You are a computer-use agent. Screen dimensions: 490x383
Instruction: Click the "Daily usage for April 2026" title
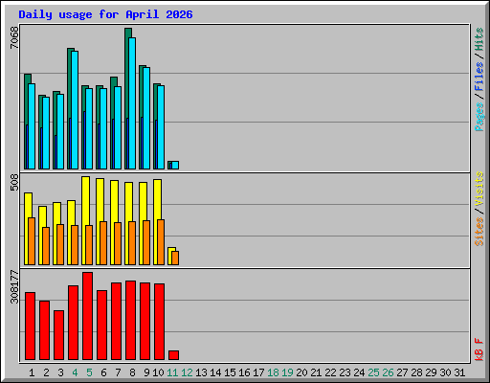[x=105, y=14]
